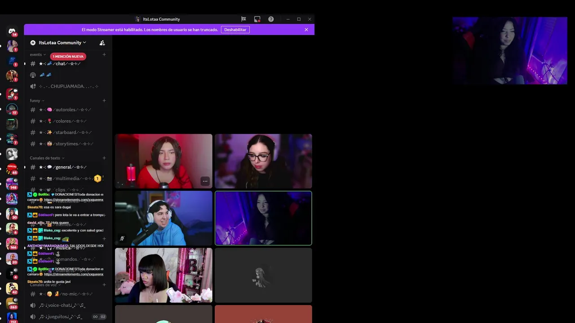This screenshot has width=575, height=323.
Task: Collapse Canales de texto category
Action: coord(47,158)
